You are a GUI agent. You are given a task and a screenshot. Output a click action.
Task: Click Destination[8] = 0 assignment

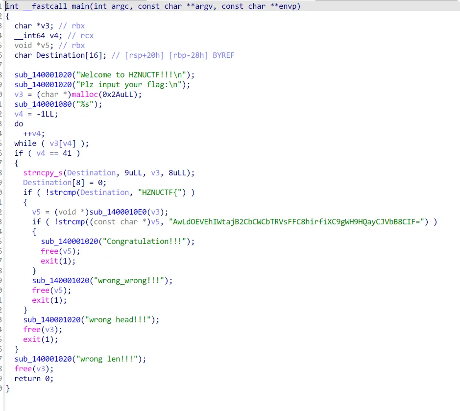point(65,182)
